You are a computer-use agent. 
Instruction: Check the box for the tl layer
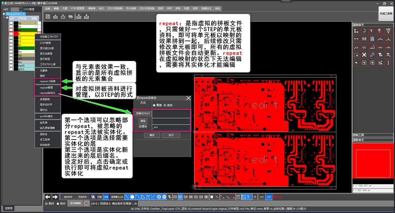(x=11, y=34)
